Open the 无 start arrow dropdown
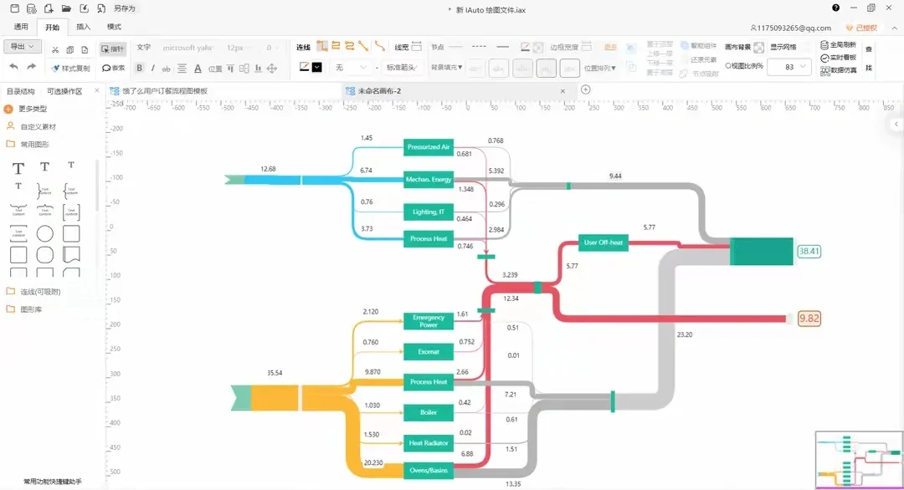The height and width of the screenshot is (490, 904). [x=351, y=68]
